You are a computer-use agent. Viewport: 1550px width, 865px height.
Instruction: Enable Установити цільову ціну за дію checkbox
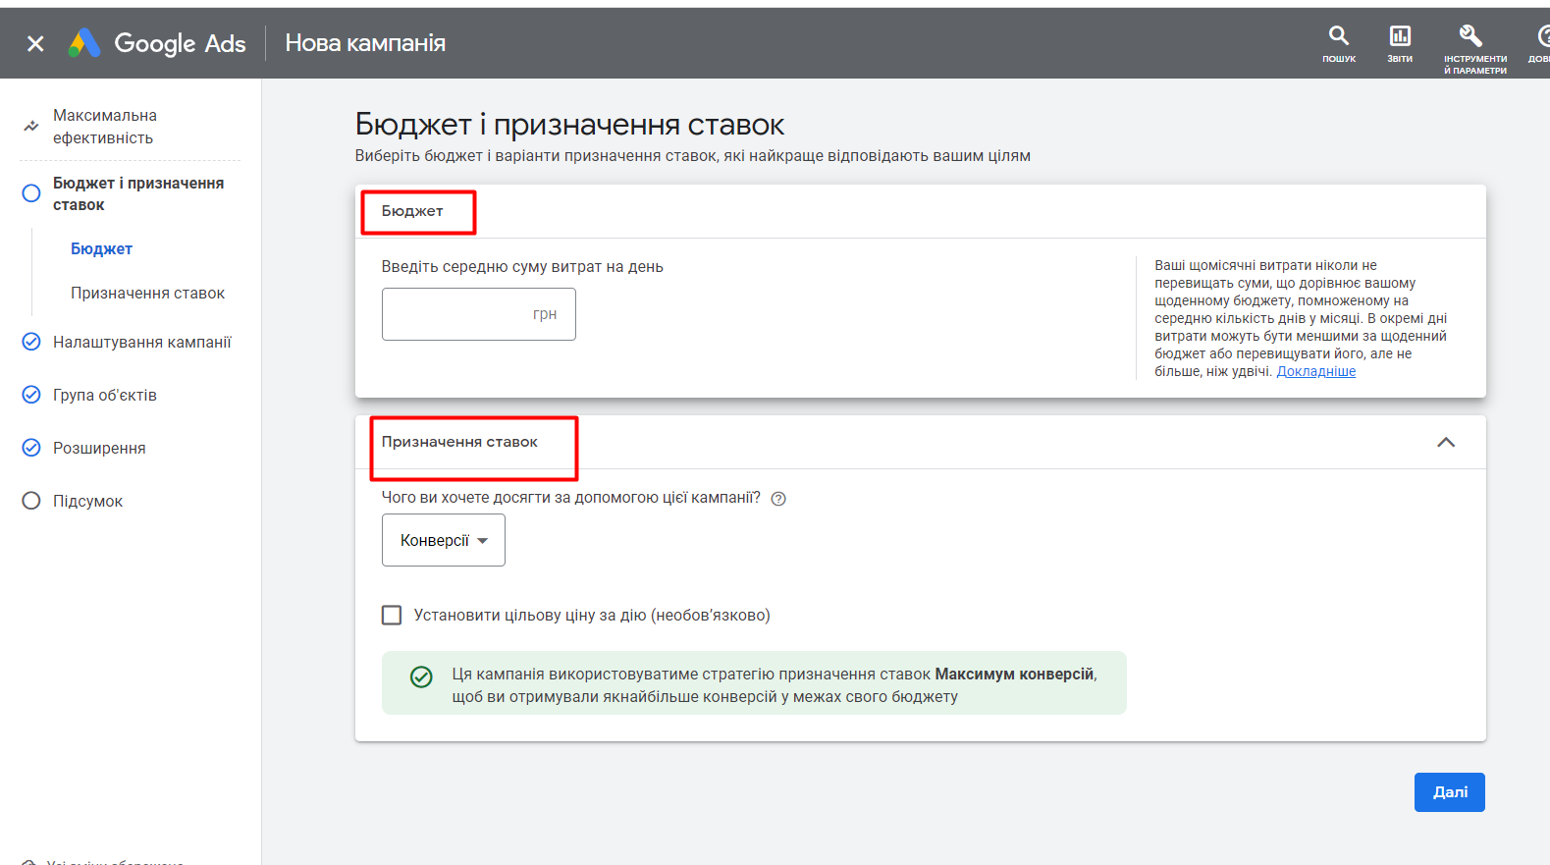392,616
